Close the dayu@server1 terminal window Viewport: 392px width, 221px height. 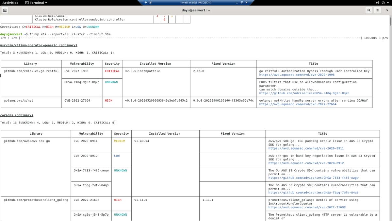(x=387, y=10)
